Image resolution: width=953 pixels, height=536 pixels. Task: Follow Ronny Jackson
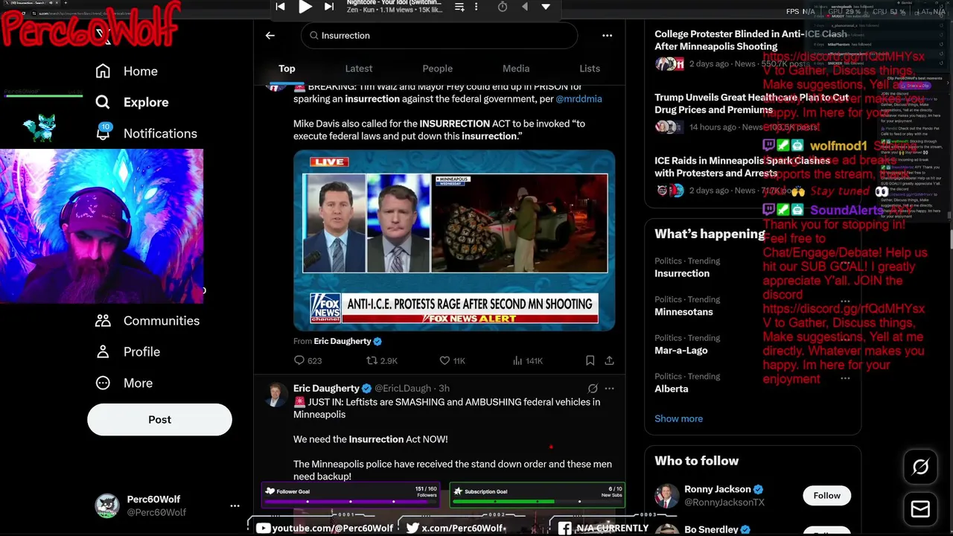[x=826, y=495]
